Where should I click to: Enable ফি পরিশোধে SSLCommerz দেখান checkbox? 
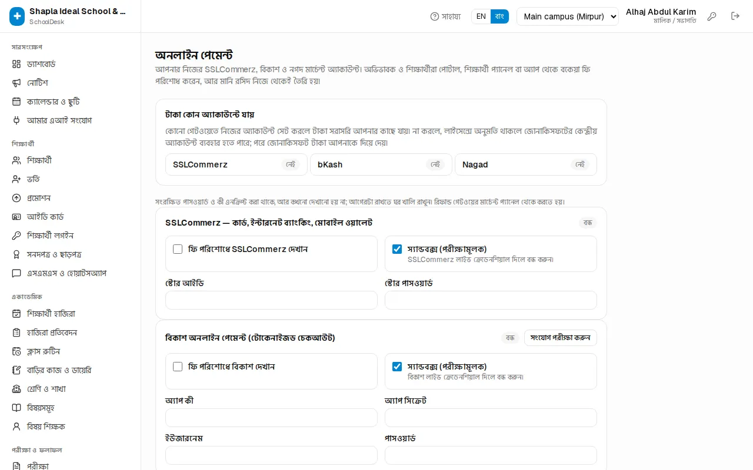coord(178,249)
